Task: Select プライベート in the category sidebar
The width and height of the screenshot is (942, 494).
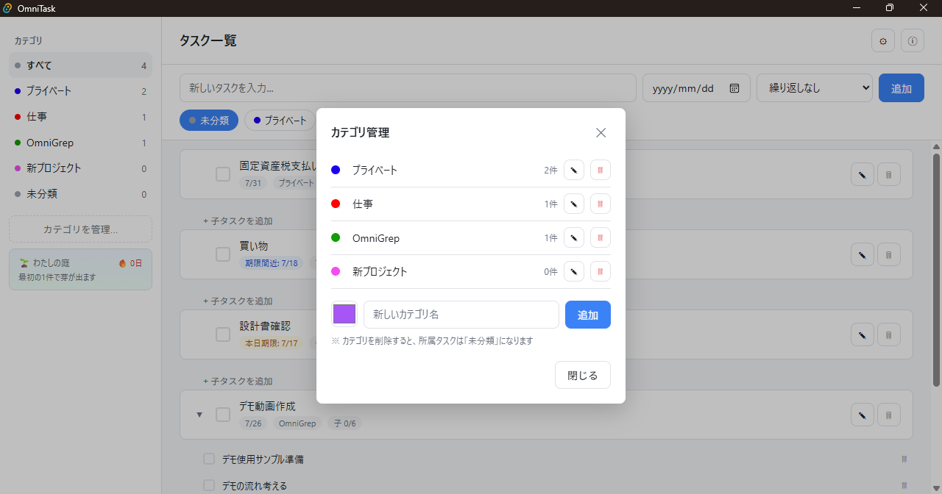Action: point(80,91)
